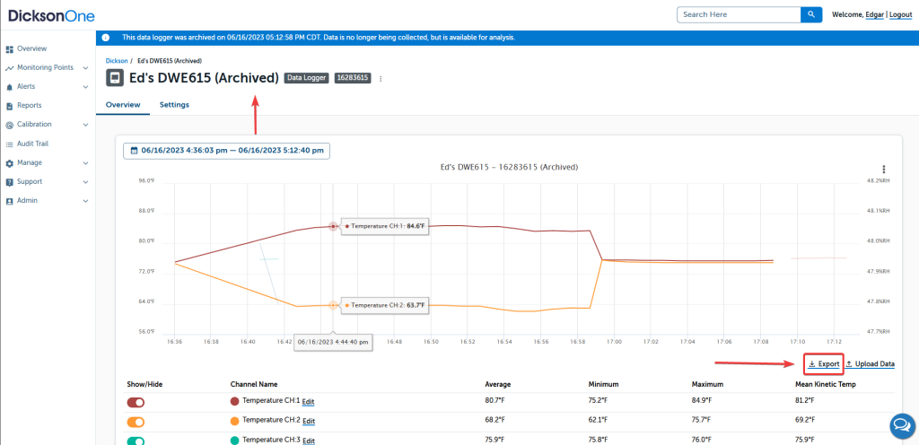This screenshot has height=445, width=919.
Task: Click the Export button
Action: point(823,363)
